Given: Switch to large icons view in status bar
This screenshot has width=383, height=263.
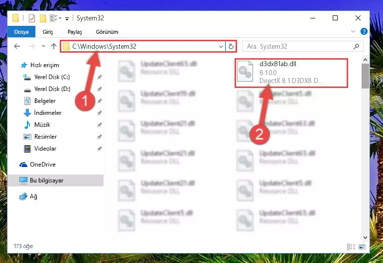Looking at the screenshot, I should coord(362,247).
